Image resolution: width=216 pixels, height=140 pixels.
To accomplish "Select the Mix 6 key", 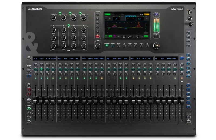I will (188, 76).
